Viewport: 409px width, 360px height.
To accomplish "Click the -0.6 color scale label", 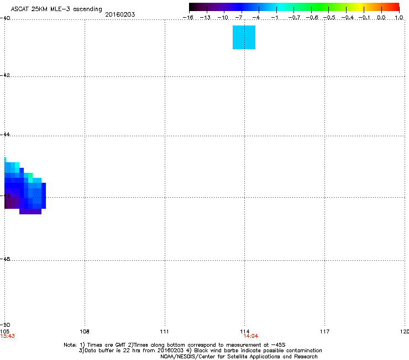I will (312, 18).
